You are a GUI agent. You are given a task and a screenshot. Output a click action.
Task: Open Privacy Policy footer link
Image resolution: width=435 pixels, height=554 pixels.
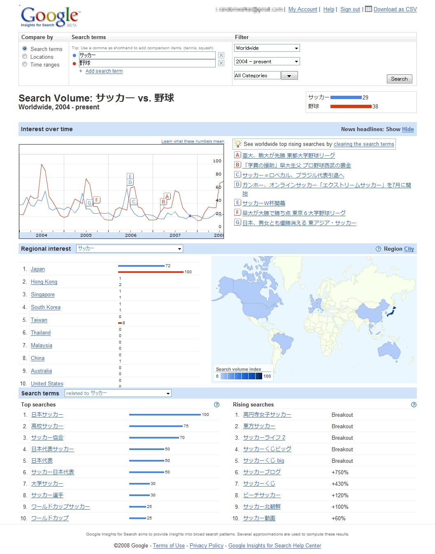[x=207, y=546]
